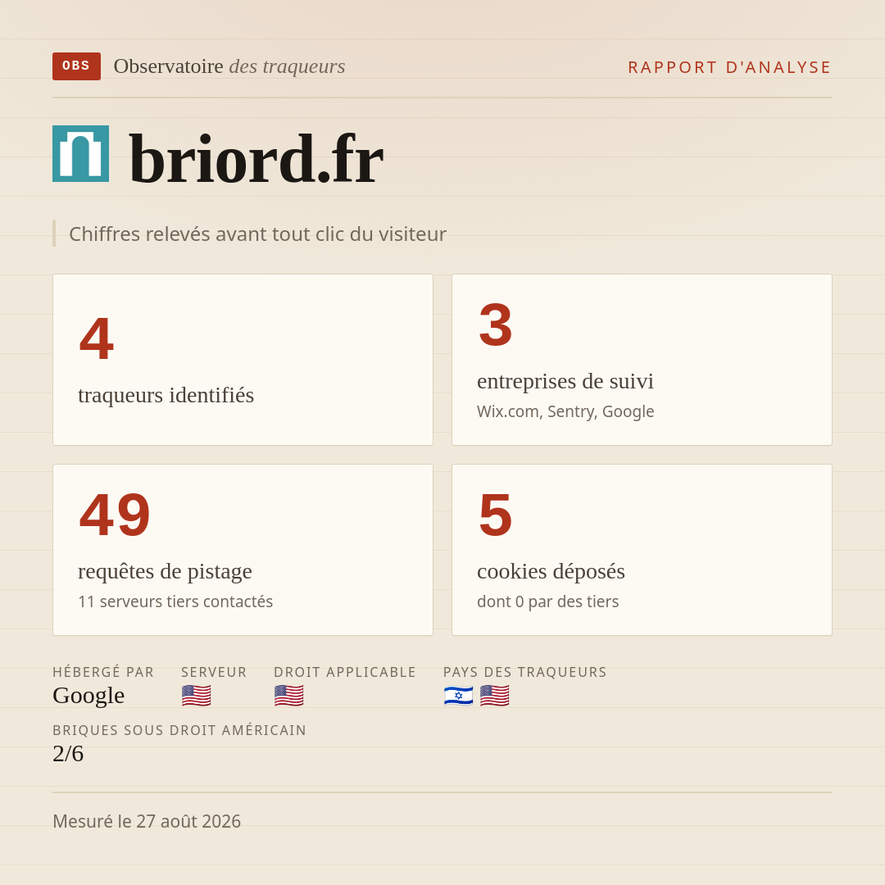The width and height of the screenshot is (885, 885).
Task: Click the cookies déposés label
Action: click(551, 571)
